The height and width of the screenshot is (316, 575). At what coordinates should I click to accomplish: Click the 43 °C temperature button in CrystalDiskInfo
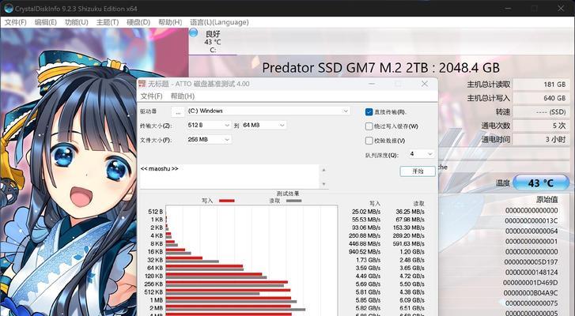(x=541, y=182)
